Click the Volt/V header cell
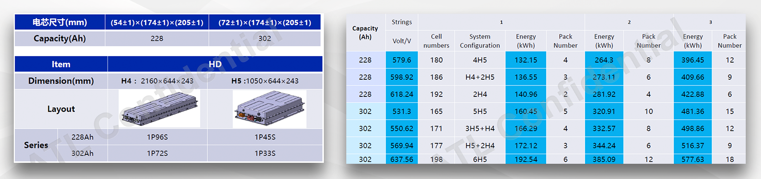 click(402, 41)
